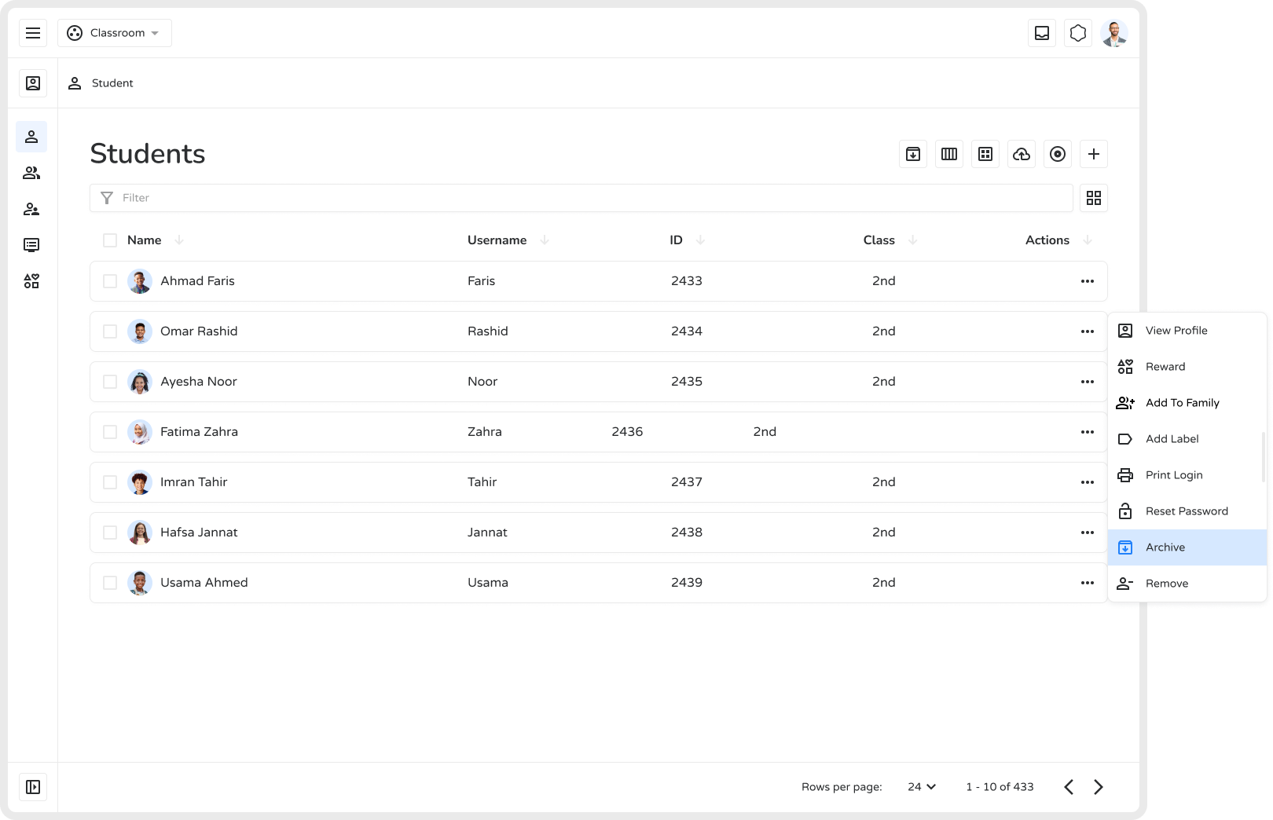Open the Classroom workspace dropdown

pos(115,33)
